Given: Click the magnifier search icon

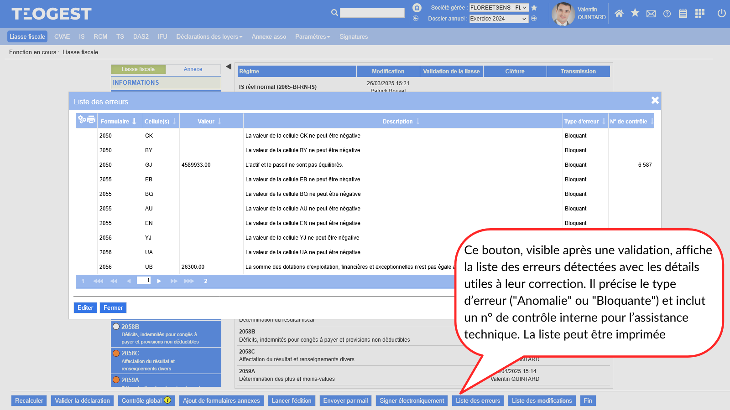Looking at the screenshot, I should [x=334, y=13].
